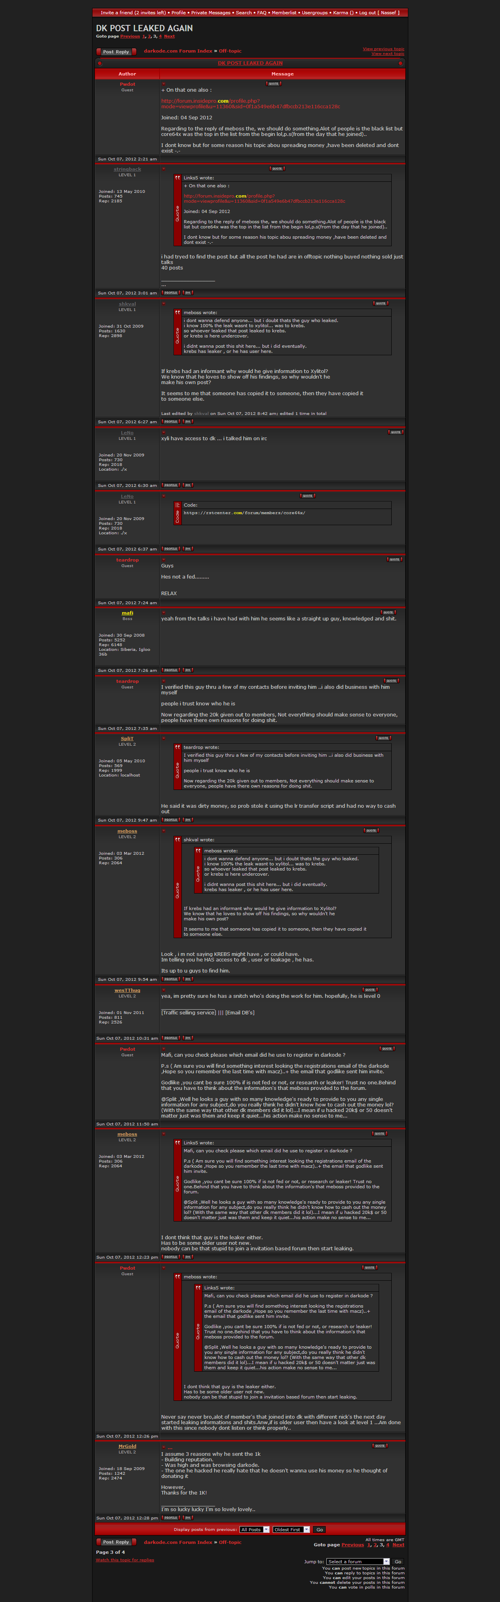This screenshot has width=500, height=1602.
Task: Quote mafi's post using its quote icon
Action: [x=388, y=613]
